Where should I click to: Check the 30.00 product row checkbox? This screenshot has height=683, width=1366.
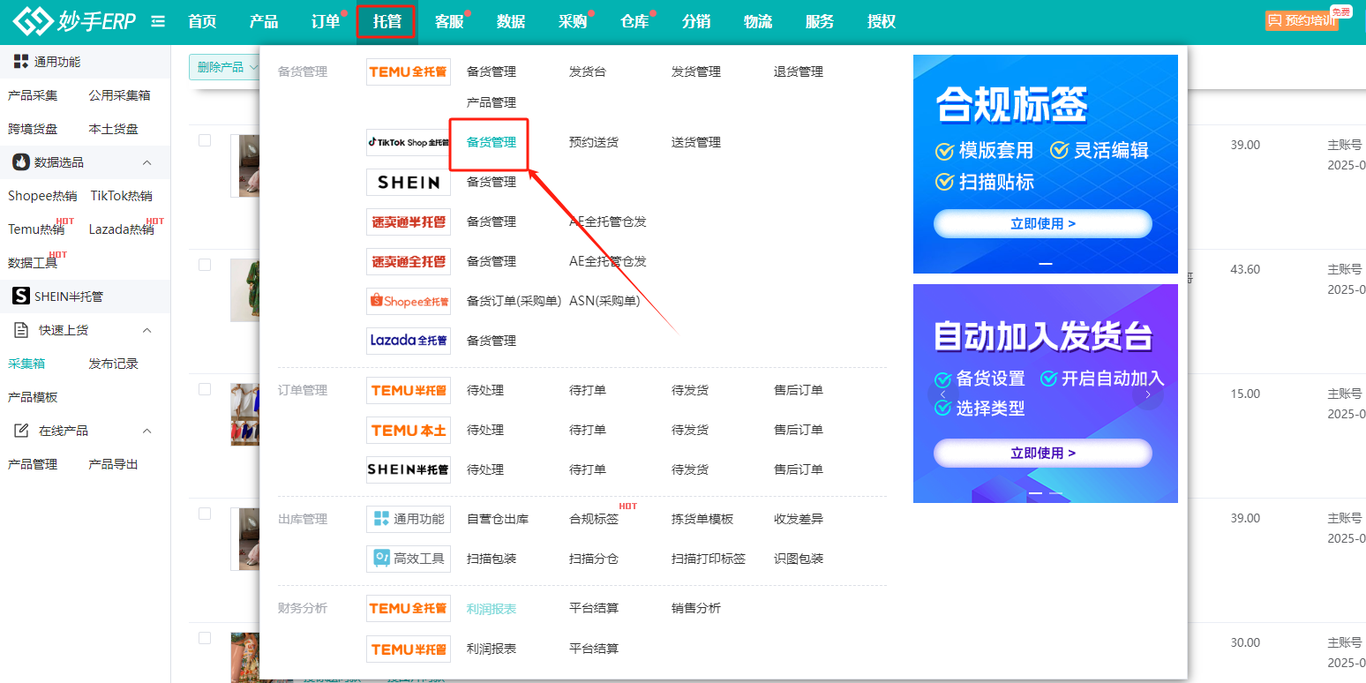pos(205,638)
